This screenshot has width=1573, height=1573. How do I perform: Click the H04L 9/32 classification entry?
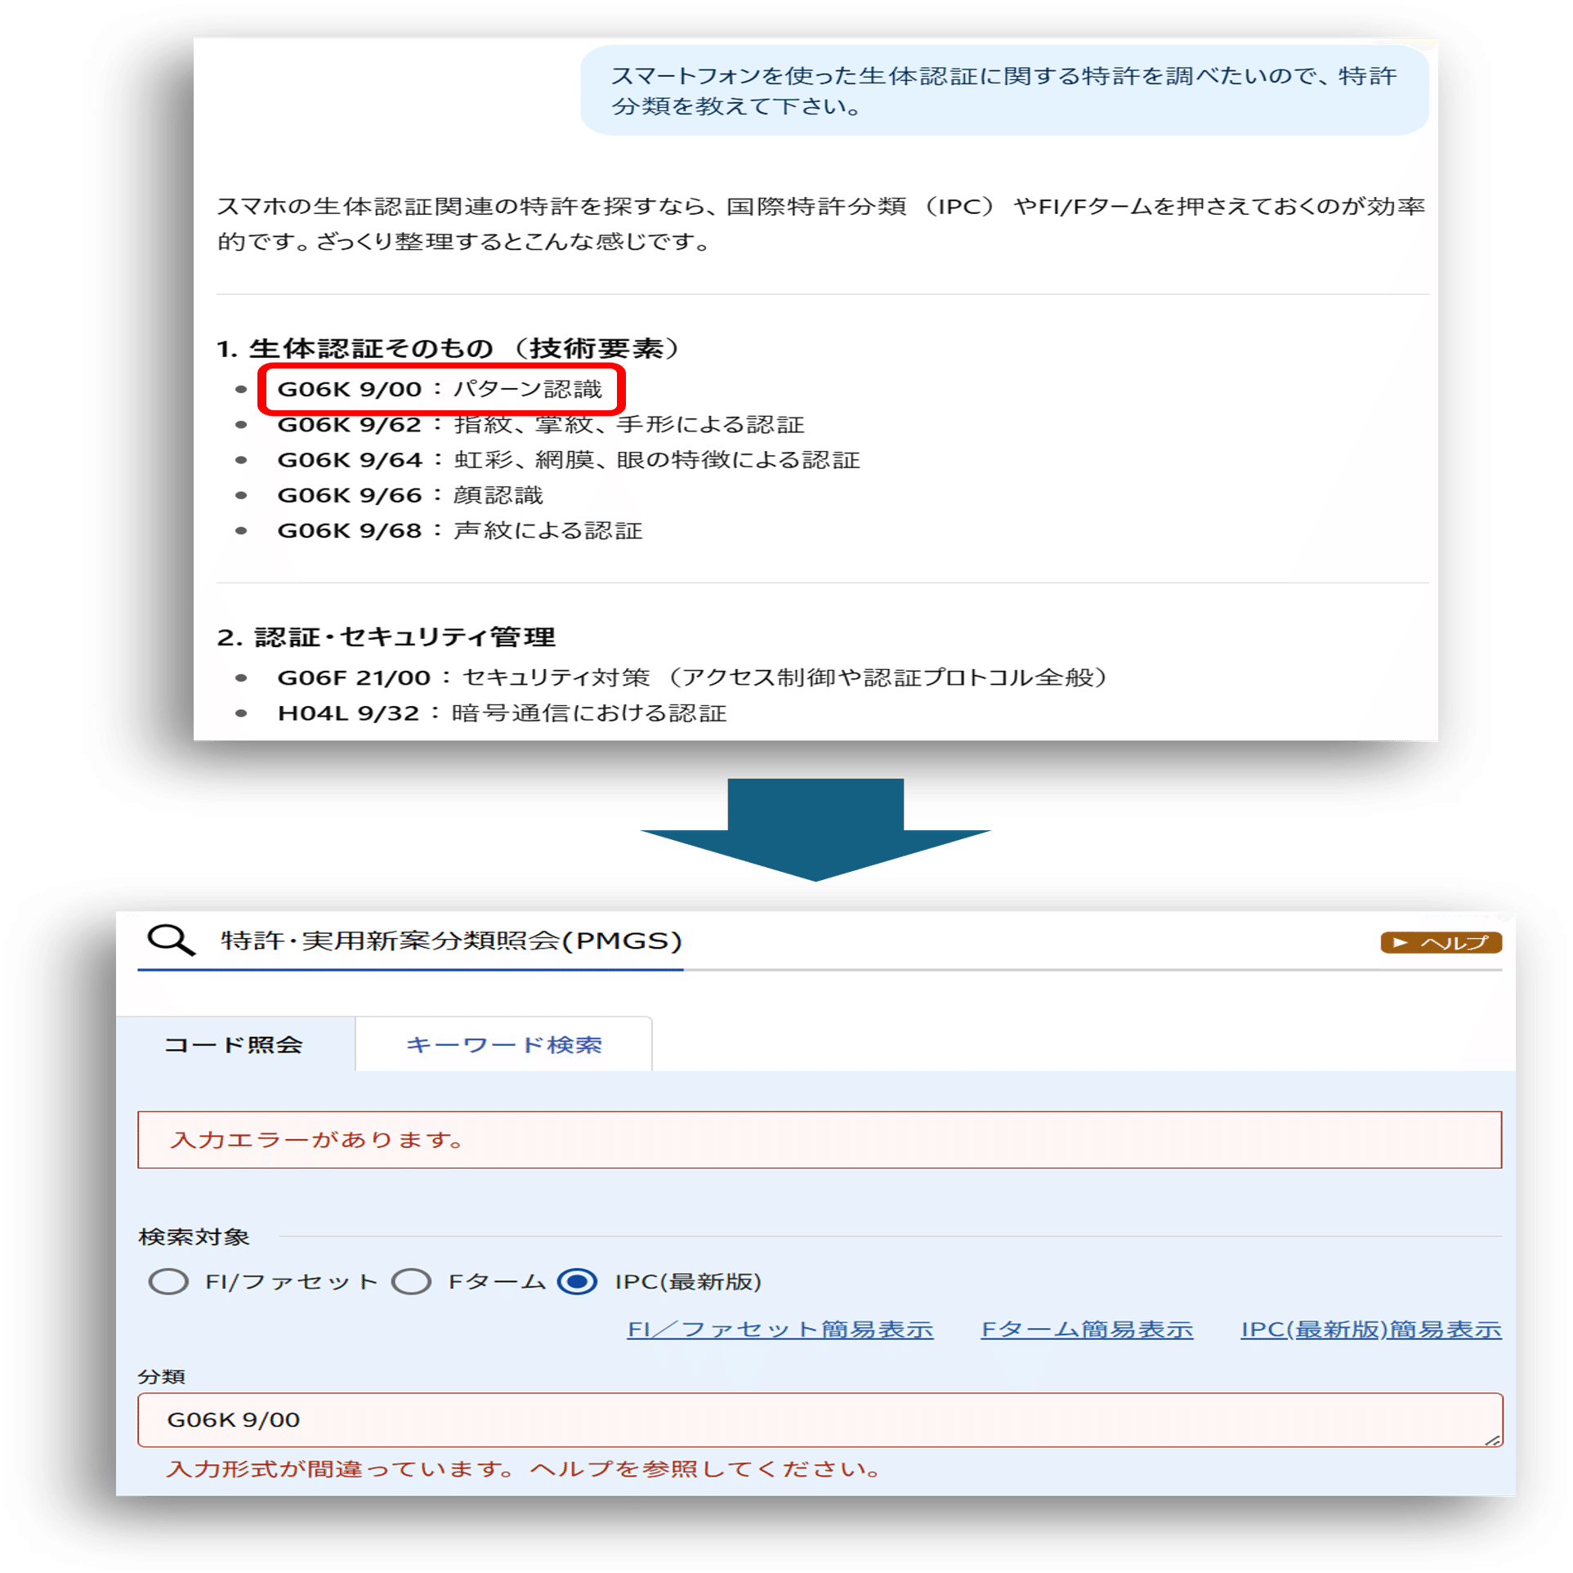[503, 712]
